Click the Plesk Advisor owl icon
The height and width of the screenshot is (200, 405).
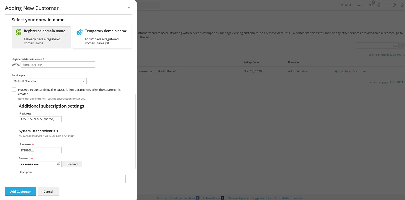click(x=379, y=5)
